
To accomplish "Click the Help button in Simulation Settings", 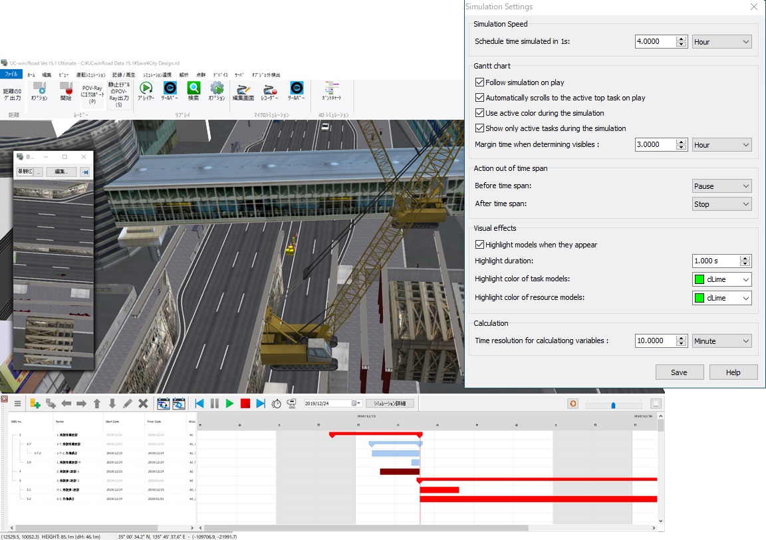I will point(733,372).
